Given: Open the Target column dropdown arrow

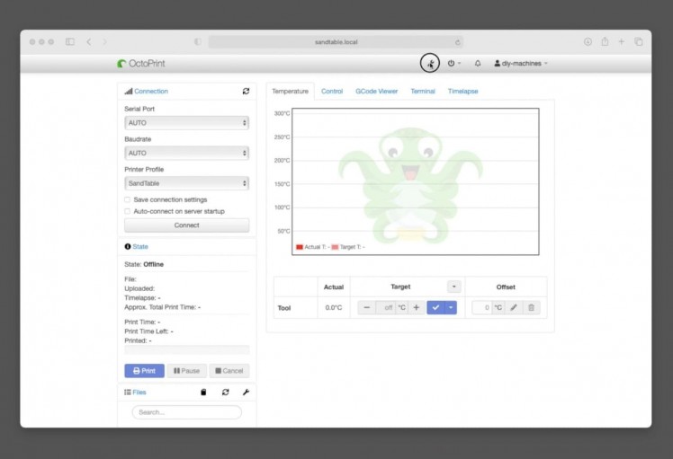Looking at the screenshot, I should coord(453,287).
